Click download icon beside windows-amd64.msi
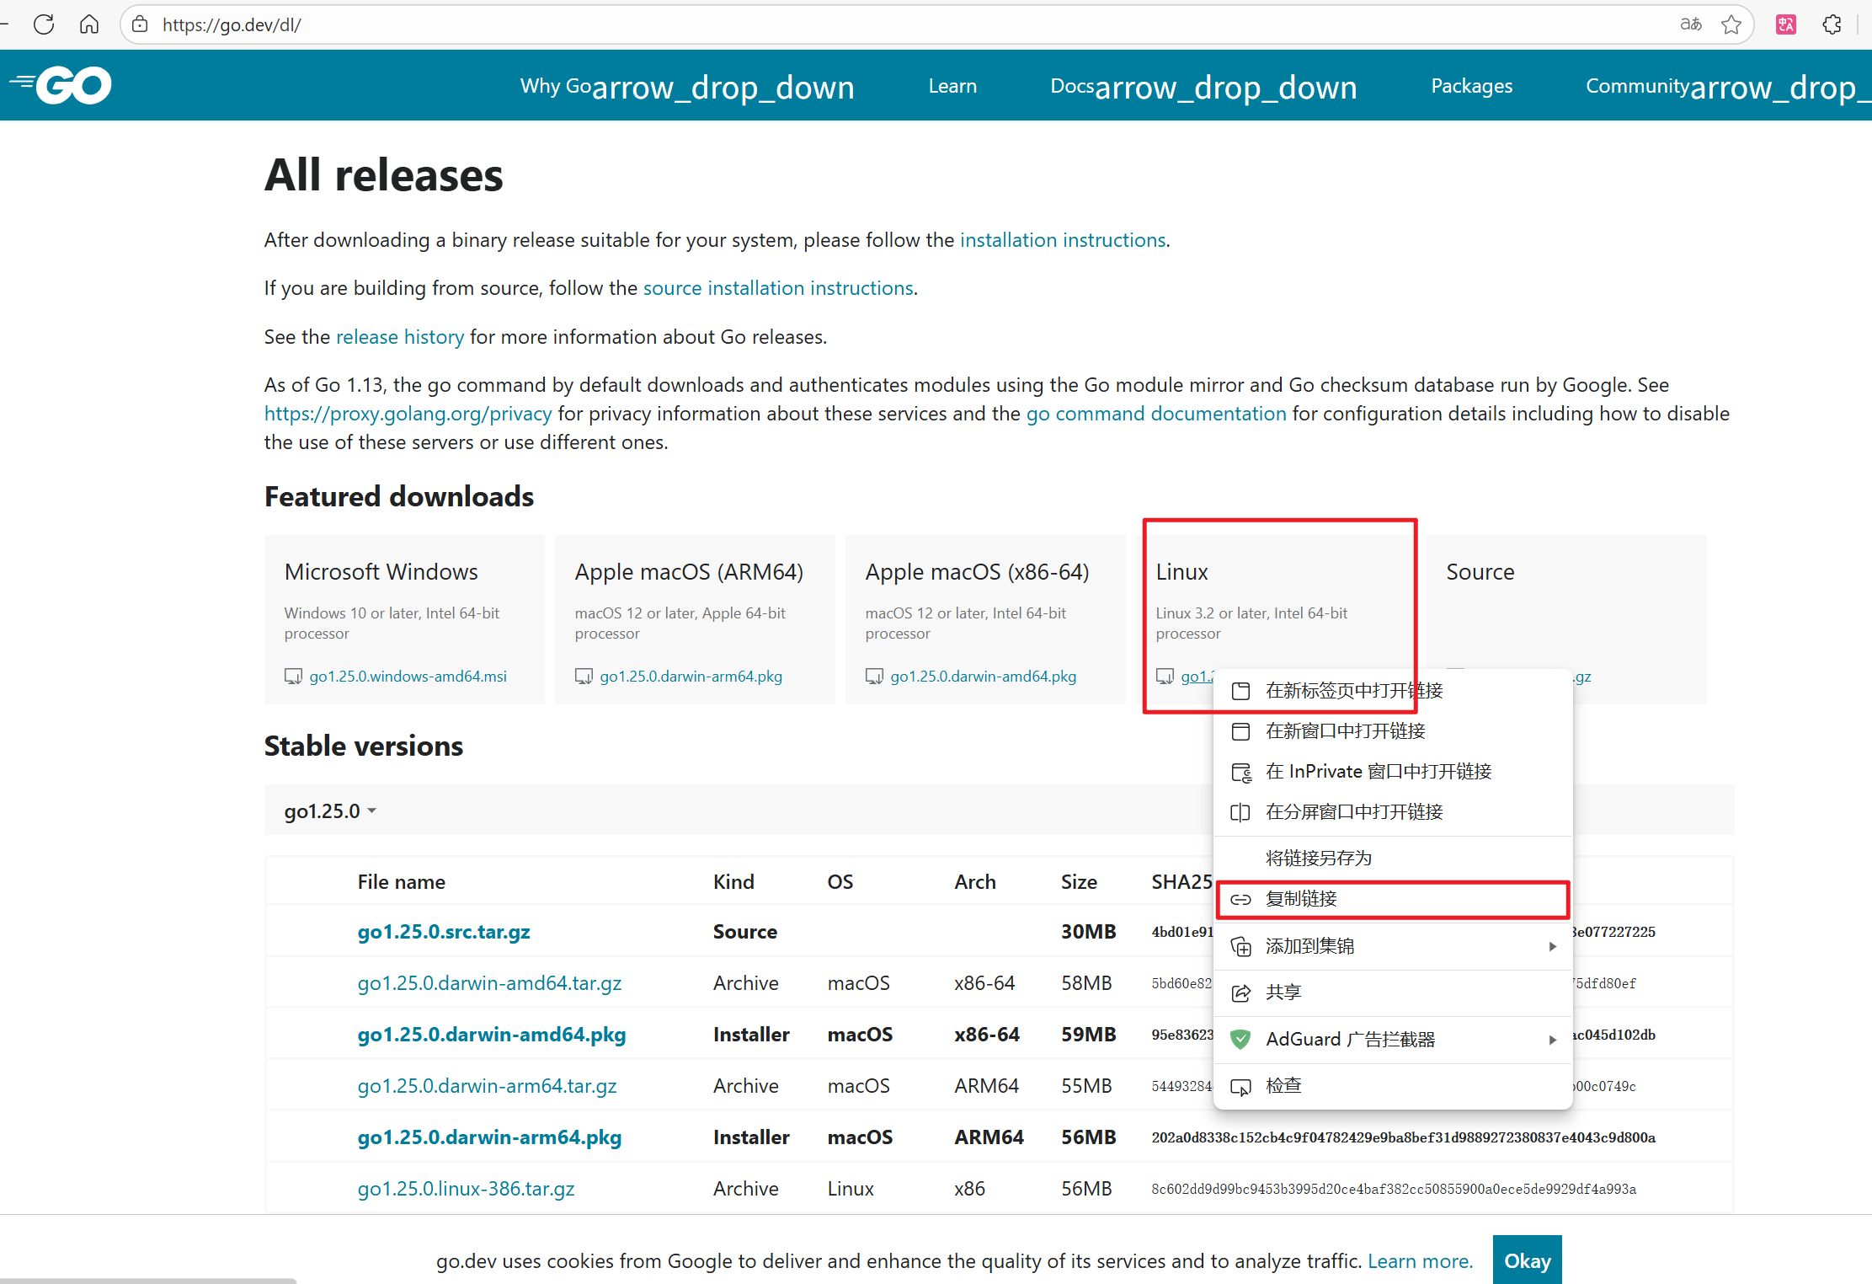This screenshot has height=1284, width=1872. (293, 676)
